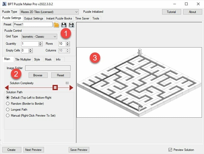Click the Next Preview button
This screenshot has height=154, width=204.
pyautogui.click(x=34, y=150)
